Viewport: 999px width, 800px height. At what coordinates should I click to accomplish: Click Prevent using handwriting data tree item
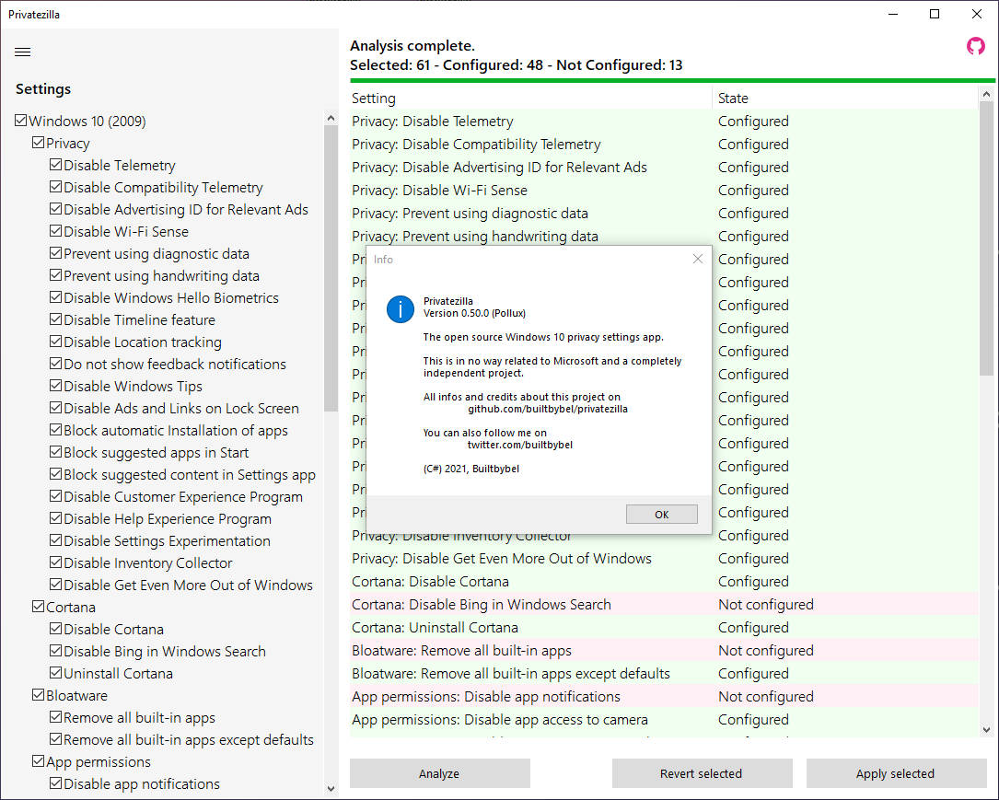tap(162, 276)
